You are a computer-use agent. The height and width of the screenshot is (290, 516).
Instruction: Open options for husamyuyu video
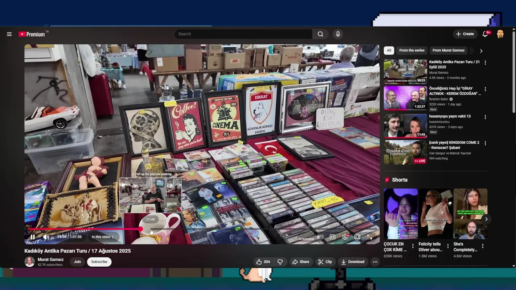[x=485, y=117]
